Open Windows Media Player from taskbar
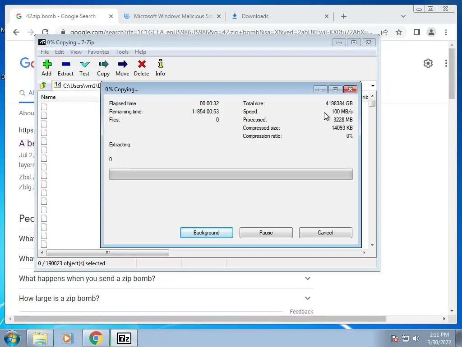 tap(68, 338)
